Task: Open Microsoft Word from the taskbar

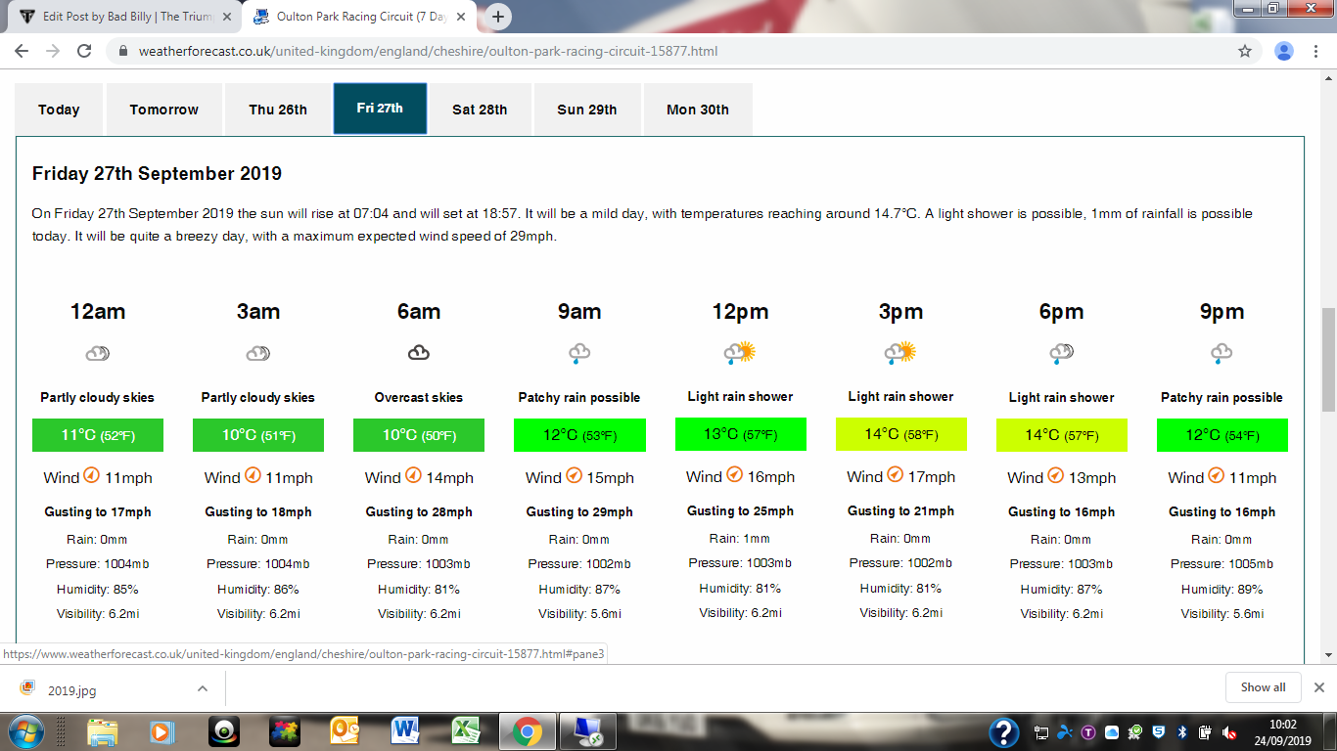Action: coord(404,730)
